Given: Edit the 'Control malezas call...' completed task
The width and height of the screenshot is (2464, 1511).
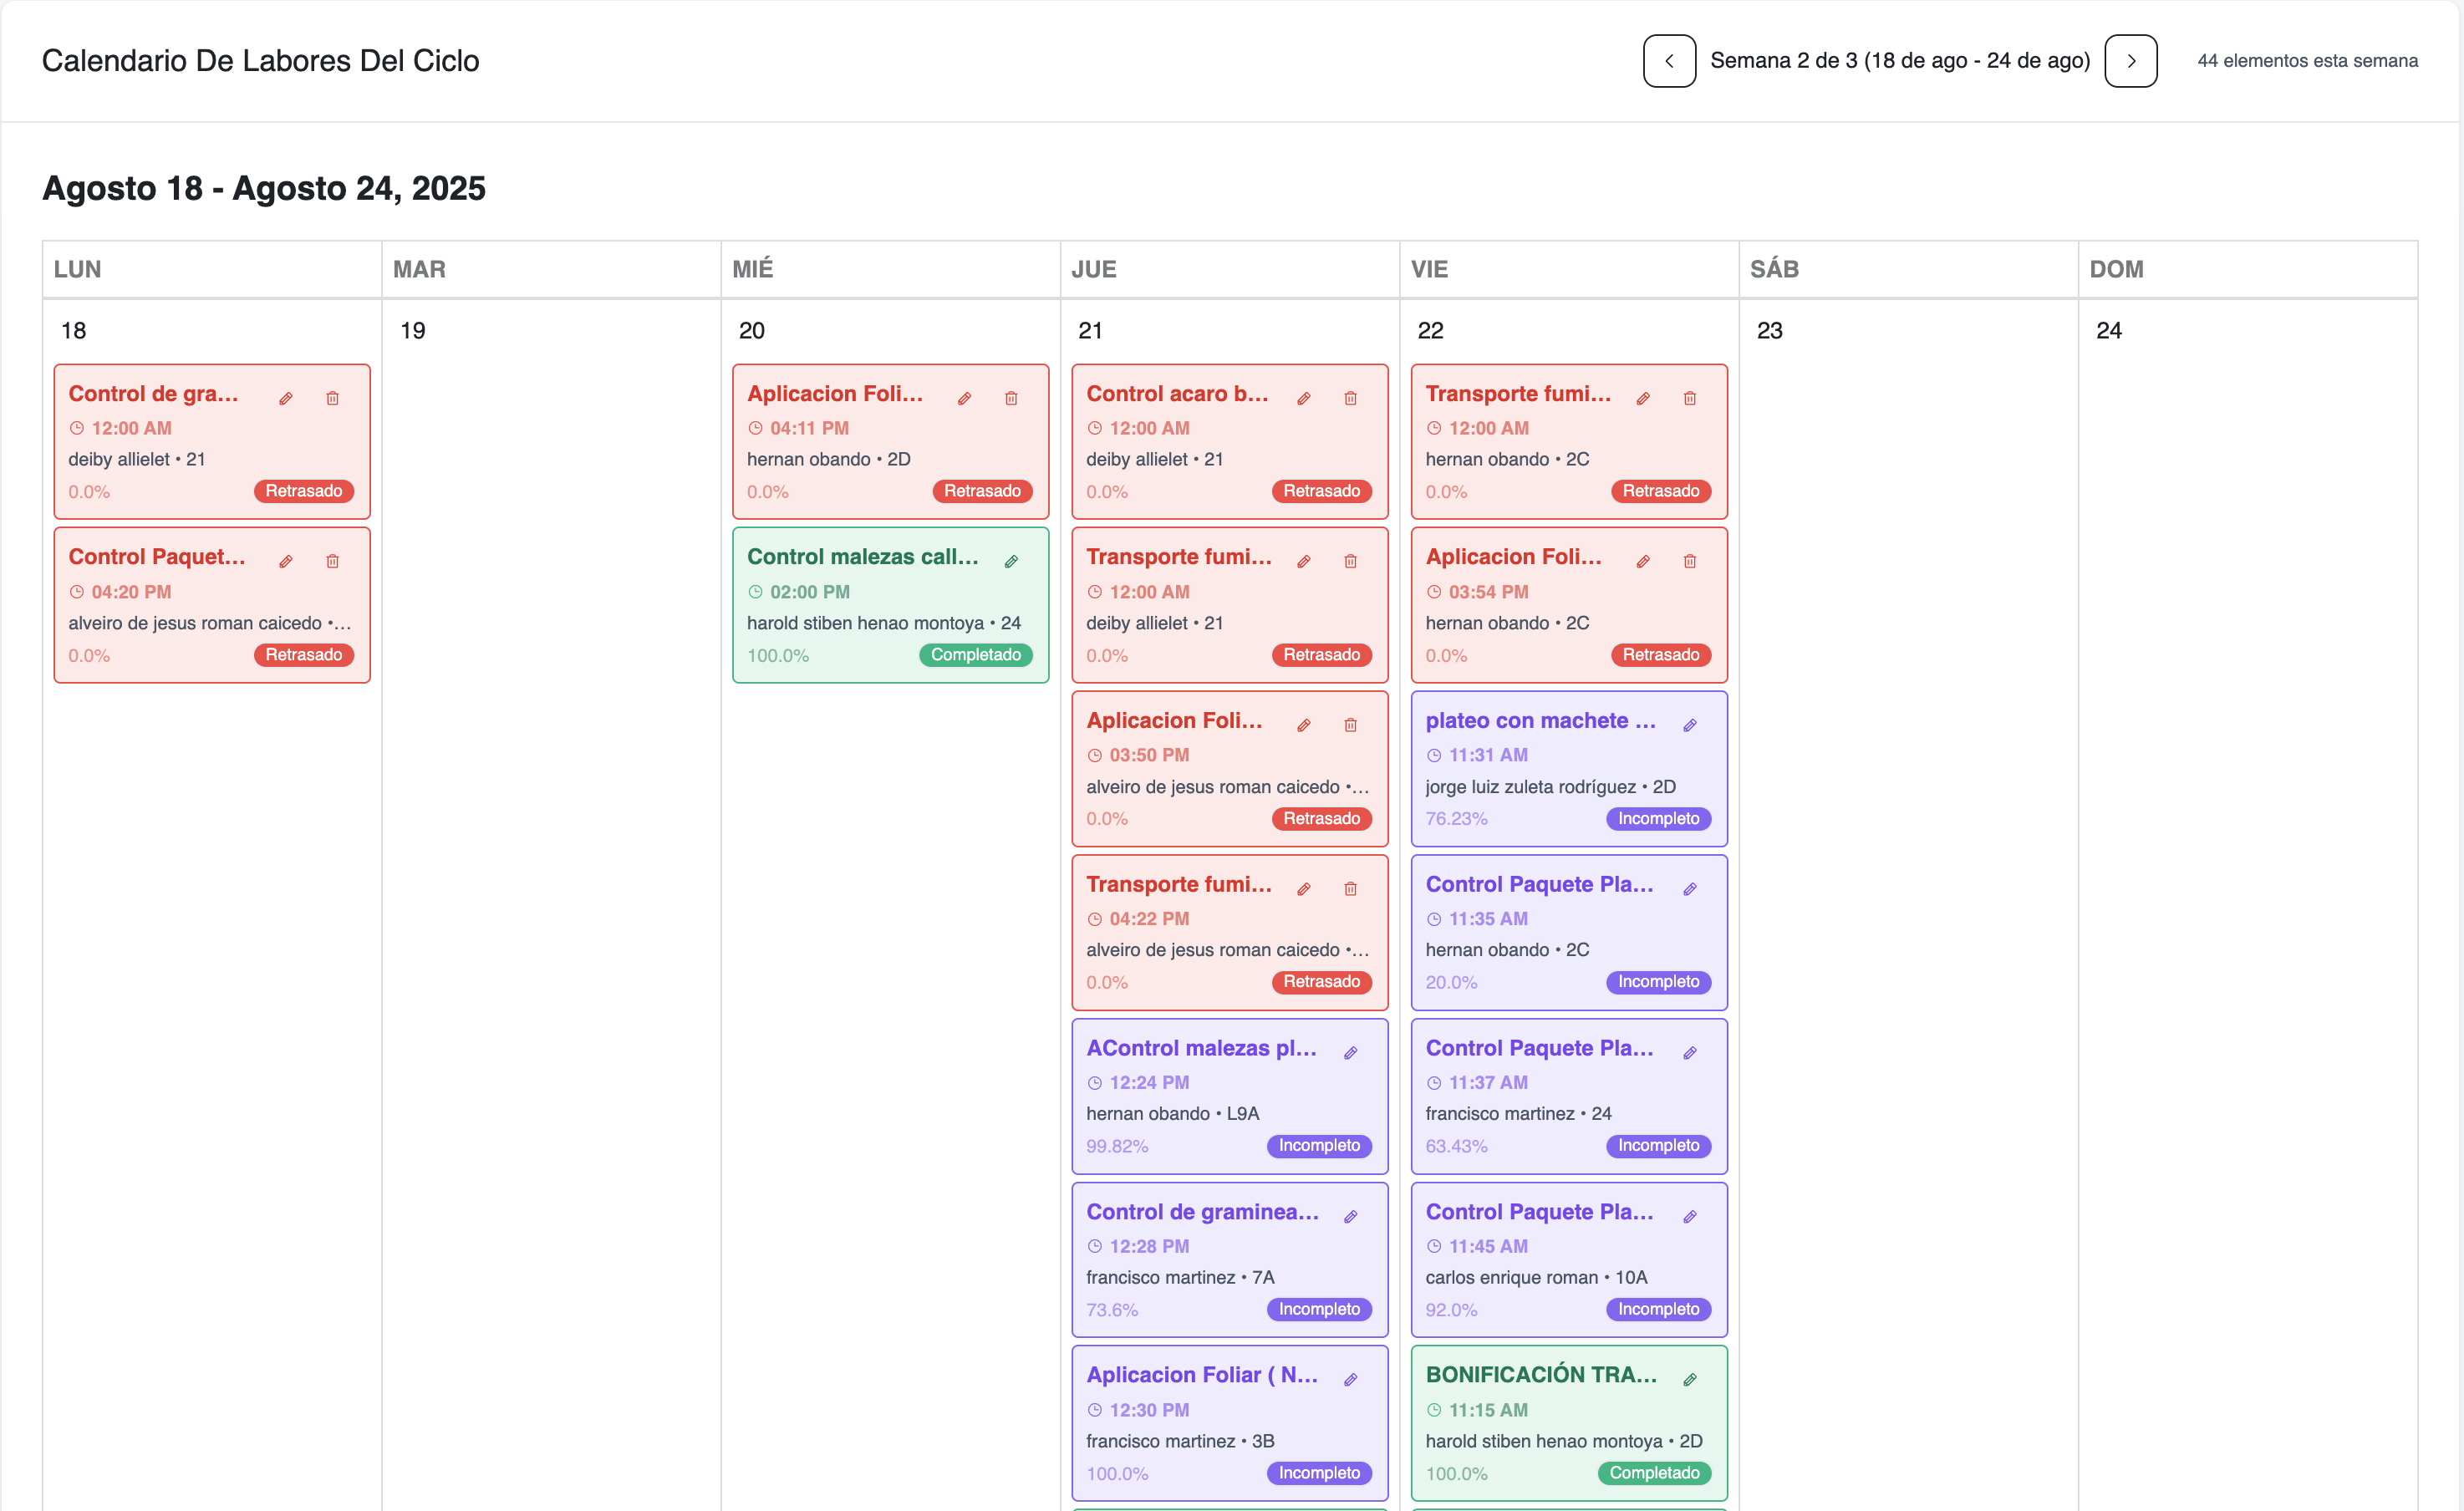Looking at the screenshot, I should coord(1011,561).
